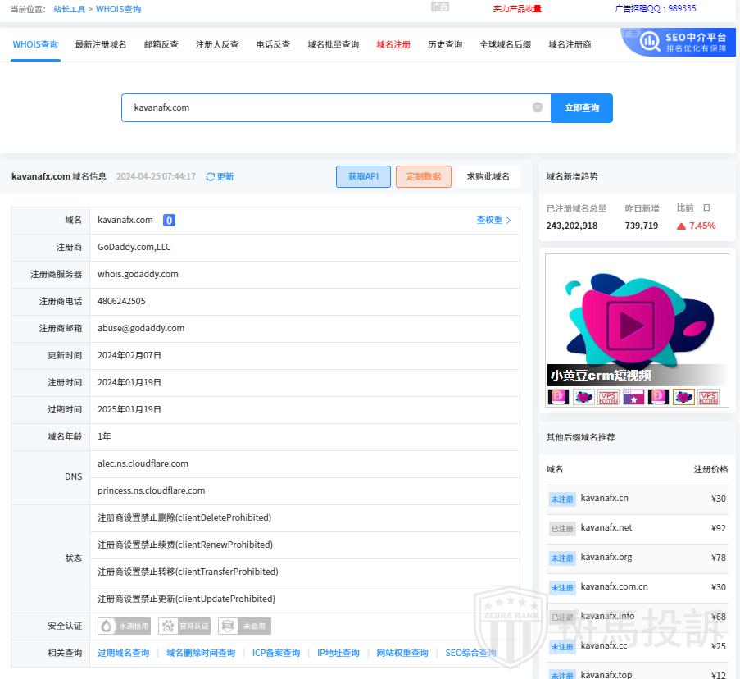Click the 官网认证 paw badge icon

click(x=168, y=626)
